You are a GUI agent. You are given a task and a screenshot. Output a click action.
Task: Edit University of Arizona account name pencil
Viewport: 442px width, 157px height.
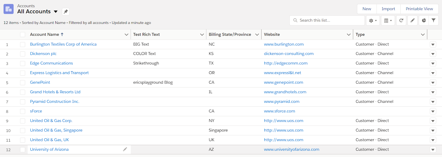pyautogui.click(x=125, y=149)
